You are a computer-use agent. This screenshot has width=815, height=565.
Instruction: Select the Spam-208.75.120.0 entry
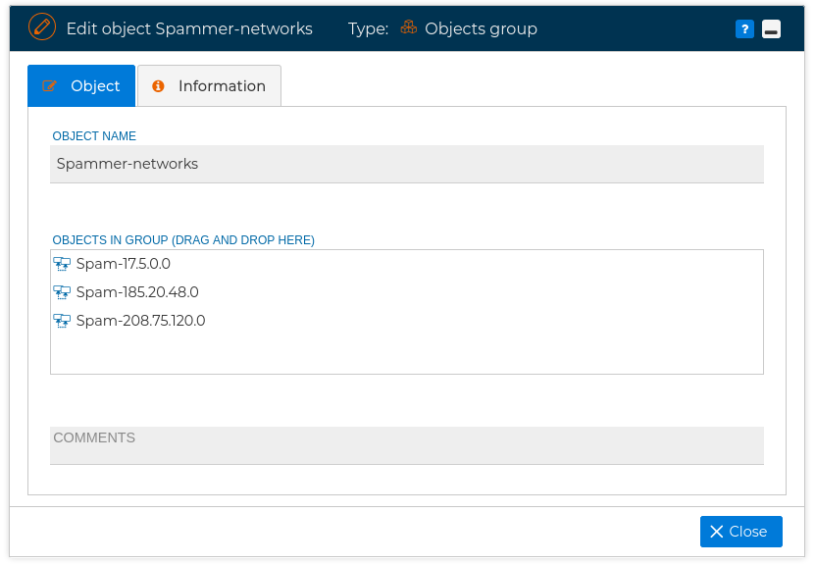[x=141, y=321]
